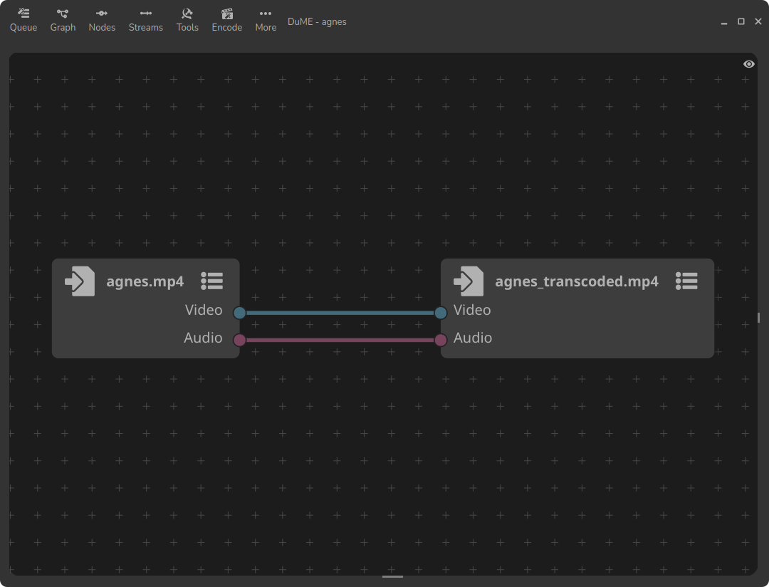Screen dimensions: 769x587
Task: Click the Video output port of agnes.mp4
Action: click(x=240, y=313)
